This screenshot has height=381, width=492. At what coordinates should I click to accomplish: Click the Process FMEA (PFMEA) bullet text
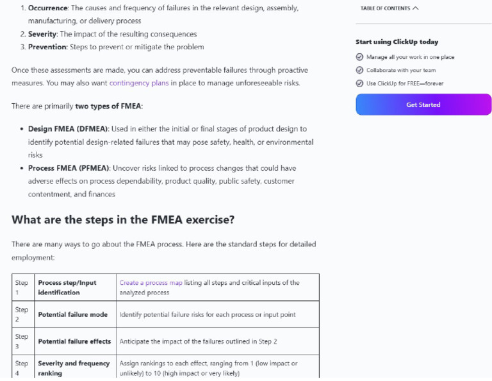pyautogui.click(x=162, y=181)
